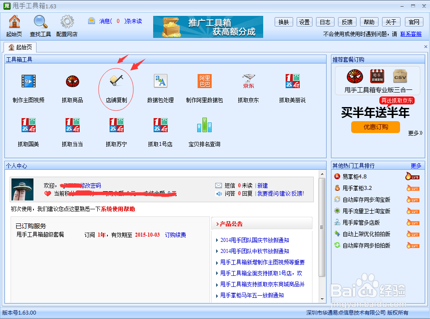Click the 订购续费 link

(176, 235)
